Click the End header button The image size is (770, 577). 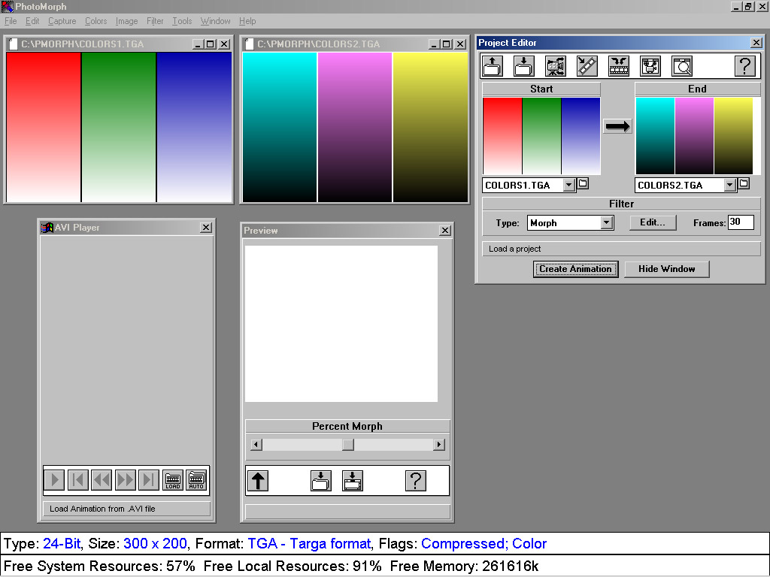tap(697, 89)
